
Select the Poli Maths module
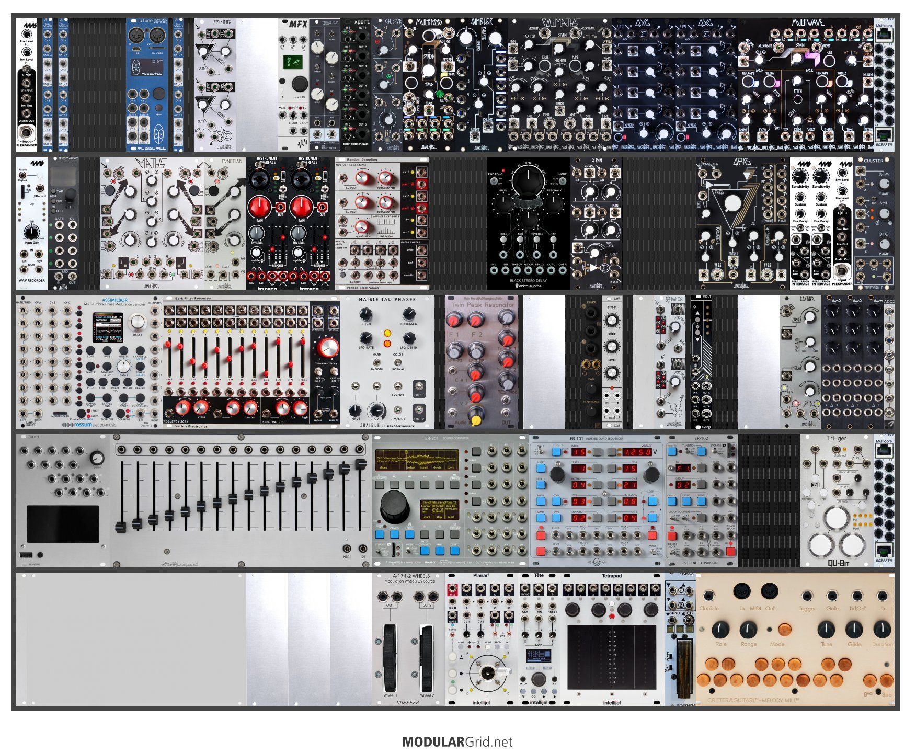coord(560,85)
